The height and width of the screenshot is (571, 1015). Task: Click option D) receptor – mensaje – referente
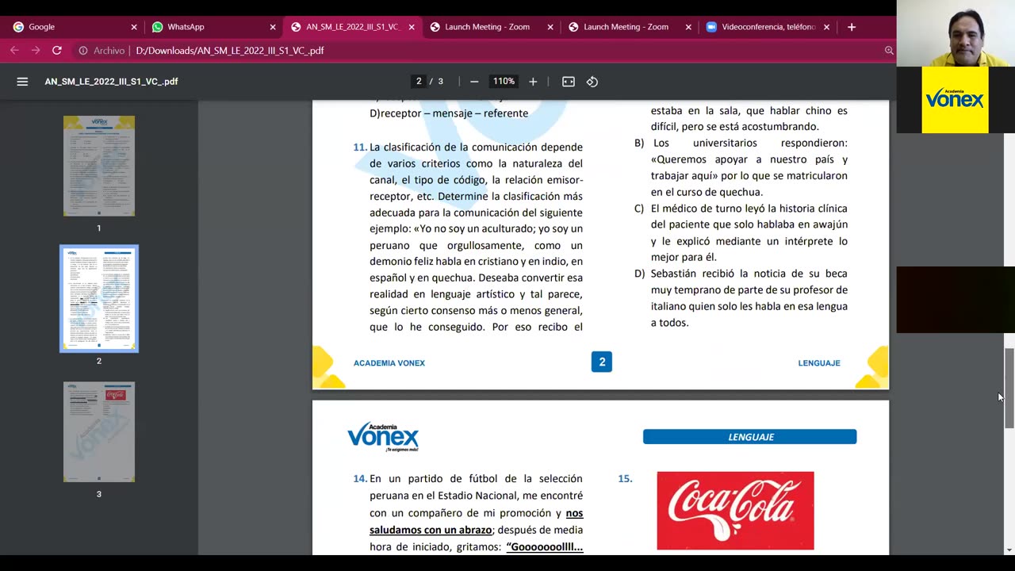coord(449,113)
